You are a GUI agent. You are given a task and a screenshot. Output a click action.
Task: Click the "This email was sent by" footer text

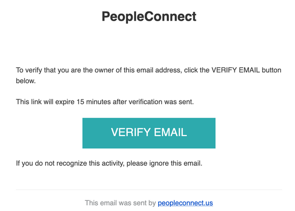coord(120,203)
